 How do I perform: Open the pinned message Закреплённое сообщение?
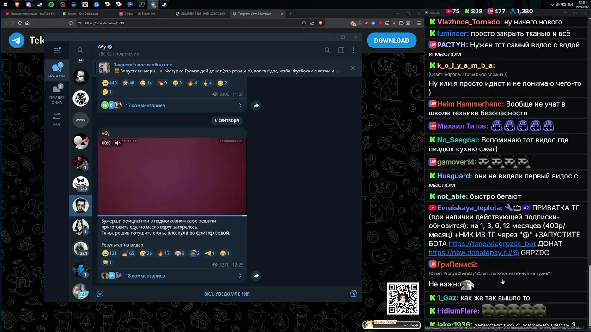pyautogui.click(x=222, y=68)
